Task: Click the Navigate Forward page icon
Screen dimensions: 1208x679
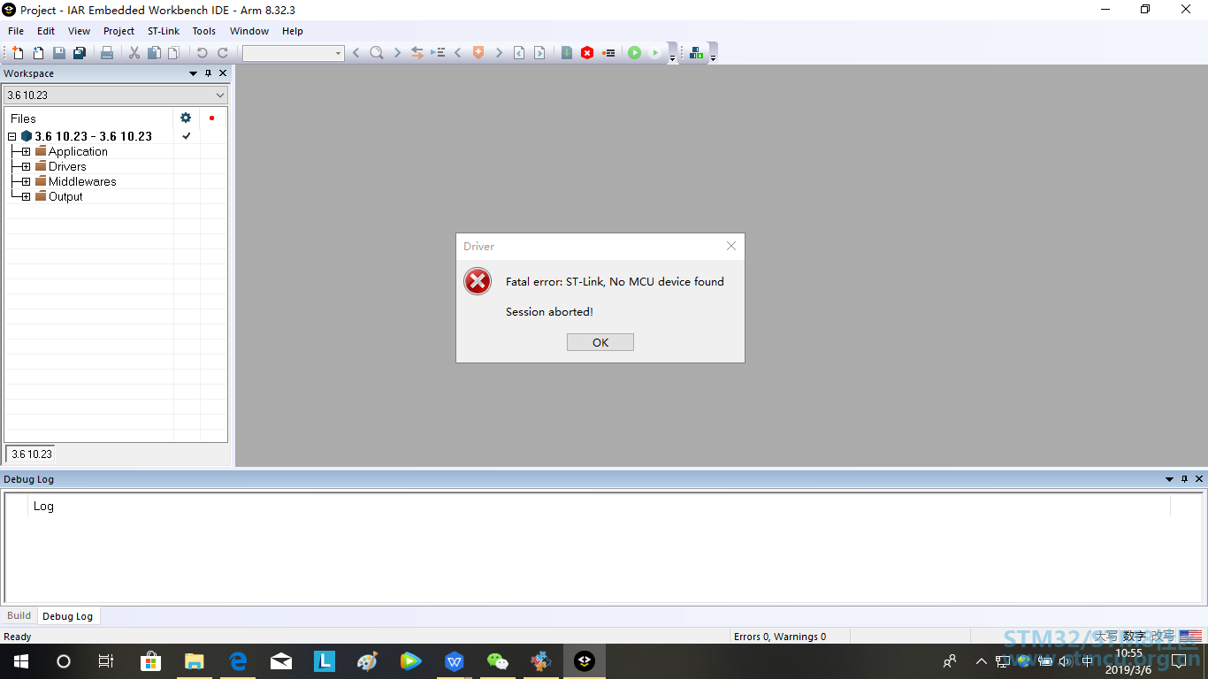Action: pyautogui.click(x=539, y=53)
